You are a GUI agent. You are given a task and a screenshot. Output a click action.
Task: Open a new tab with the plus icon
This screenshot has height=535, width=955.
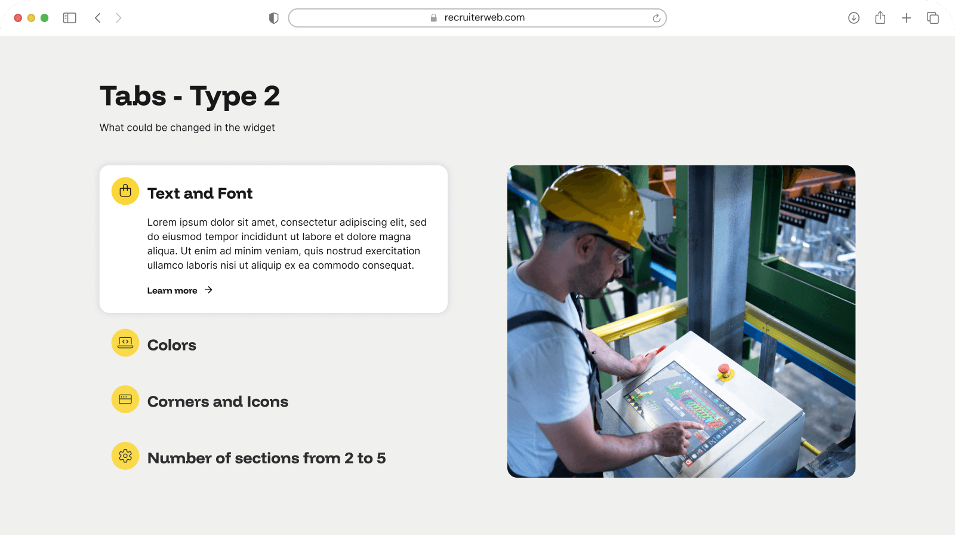tap(906, 18)
